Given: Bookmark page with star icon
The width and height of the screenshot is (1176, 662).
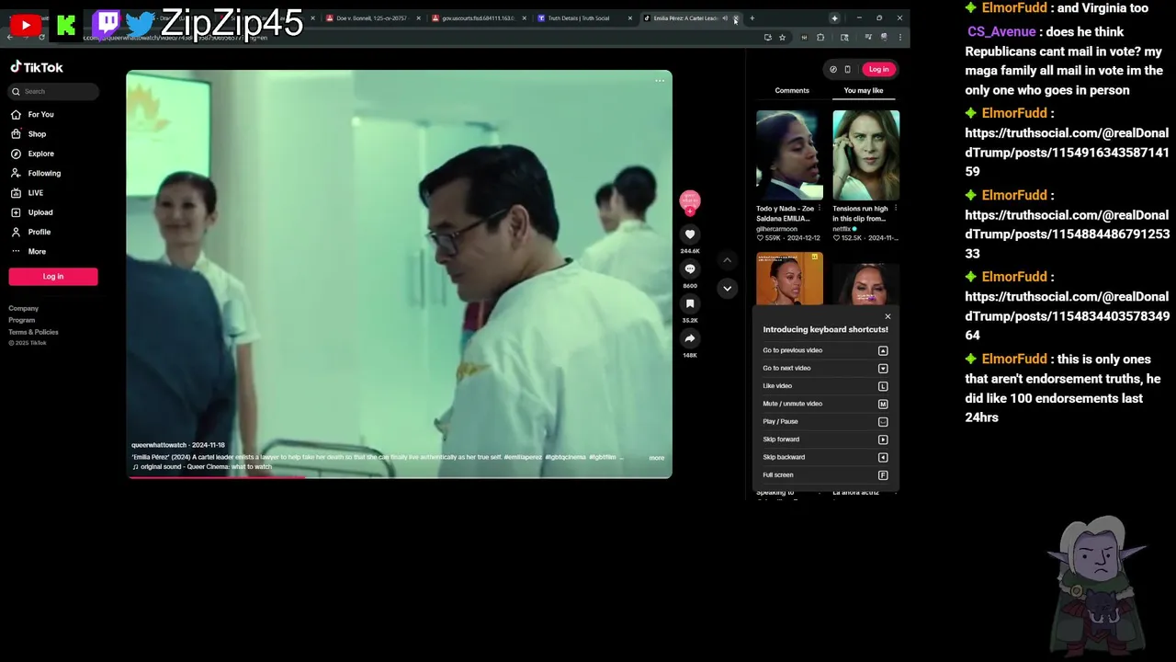Looking at the screenshot, I should (x=782, y=38).
